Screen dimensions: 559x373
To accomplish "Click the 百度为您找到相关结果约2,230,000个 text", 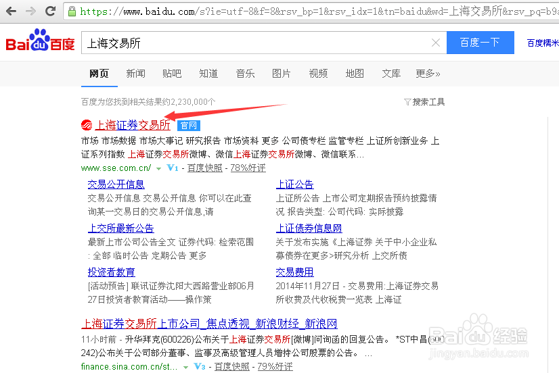I will pyautogui.click(x=148, y=102).
